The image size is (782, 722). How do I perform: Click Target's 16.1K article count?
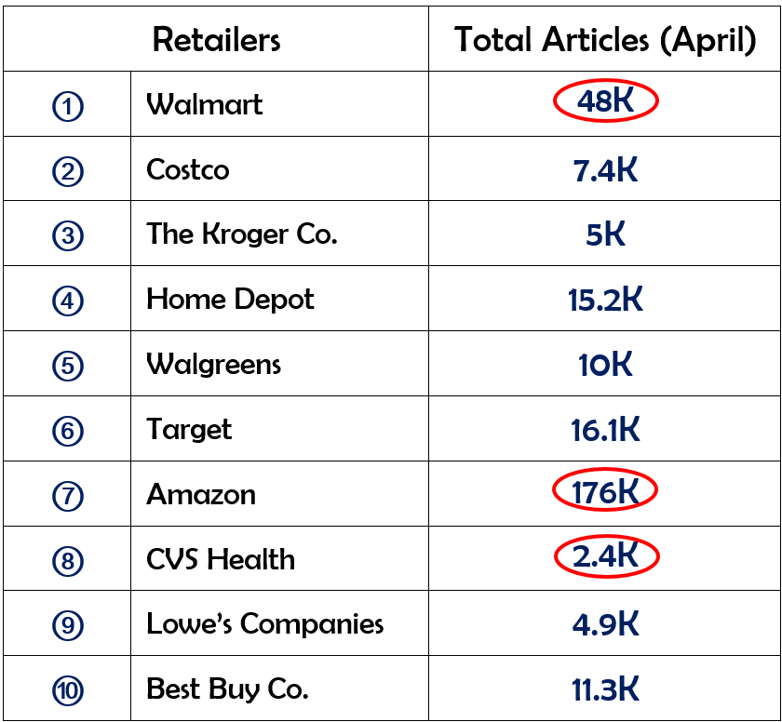click(x=605, y=429)
